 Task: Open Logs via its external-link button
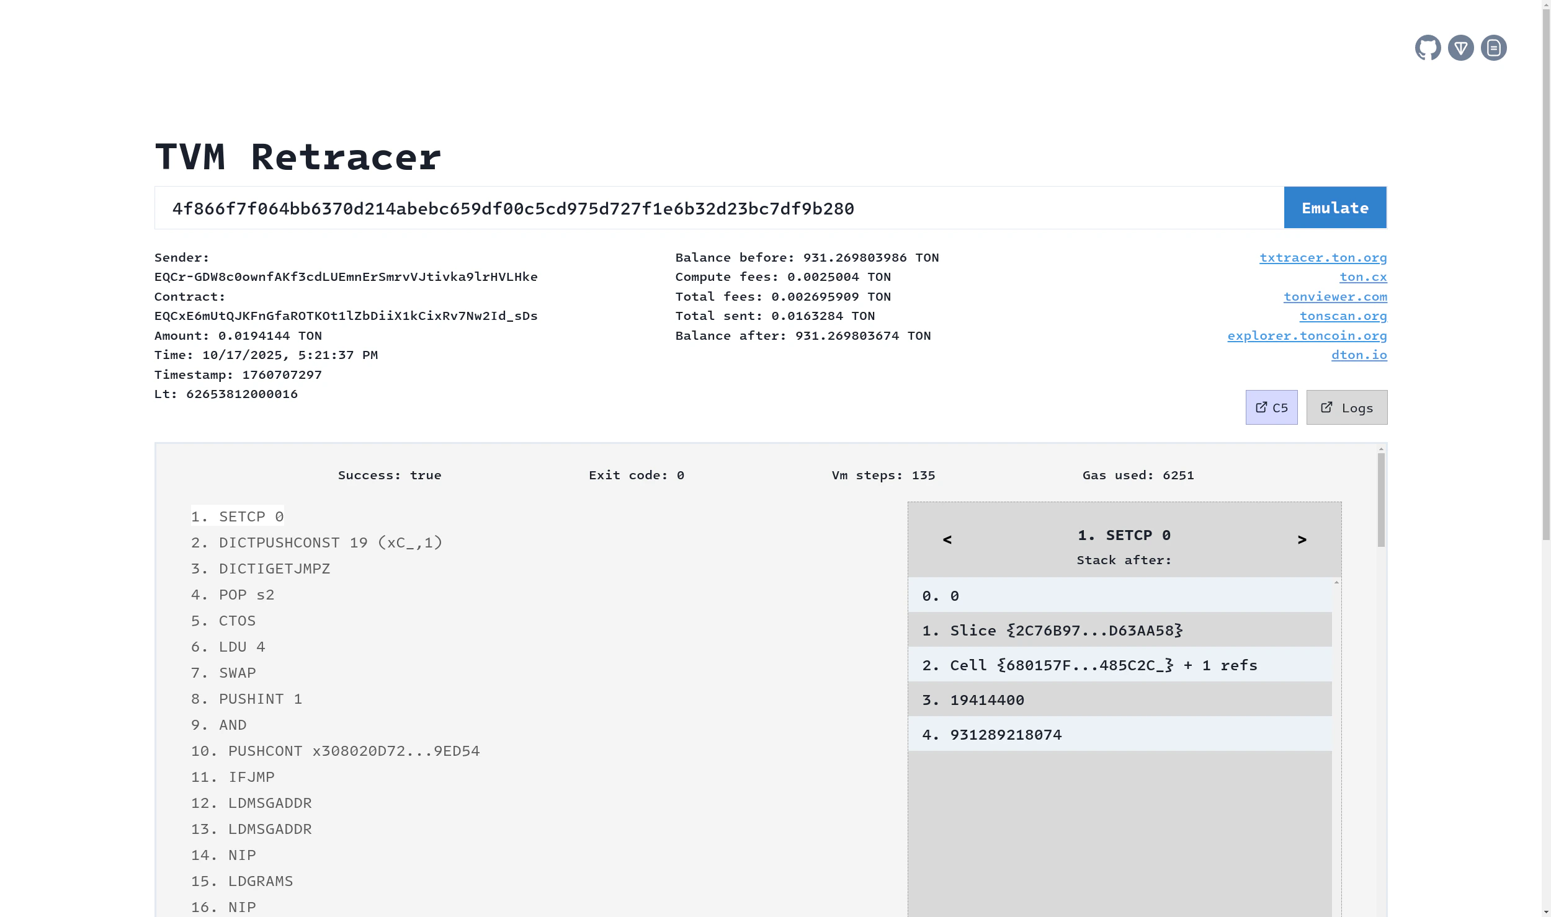point(1346,407)
